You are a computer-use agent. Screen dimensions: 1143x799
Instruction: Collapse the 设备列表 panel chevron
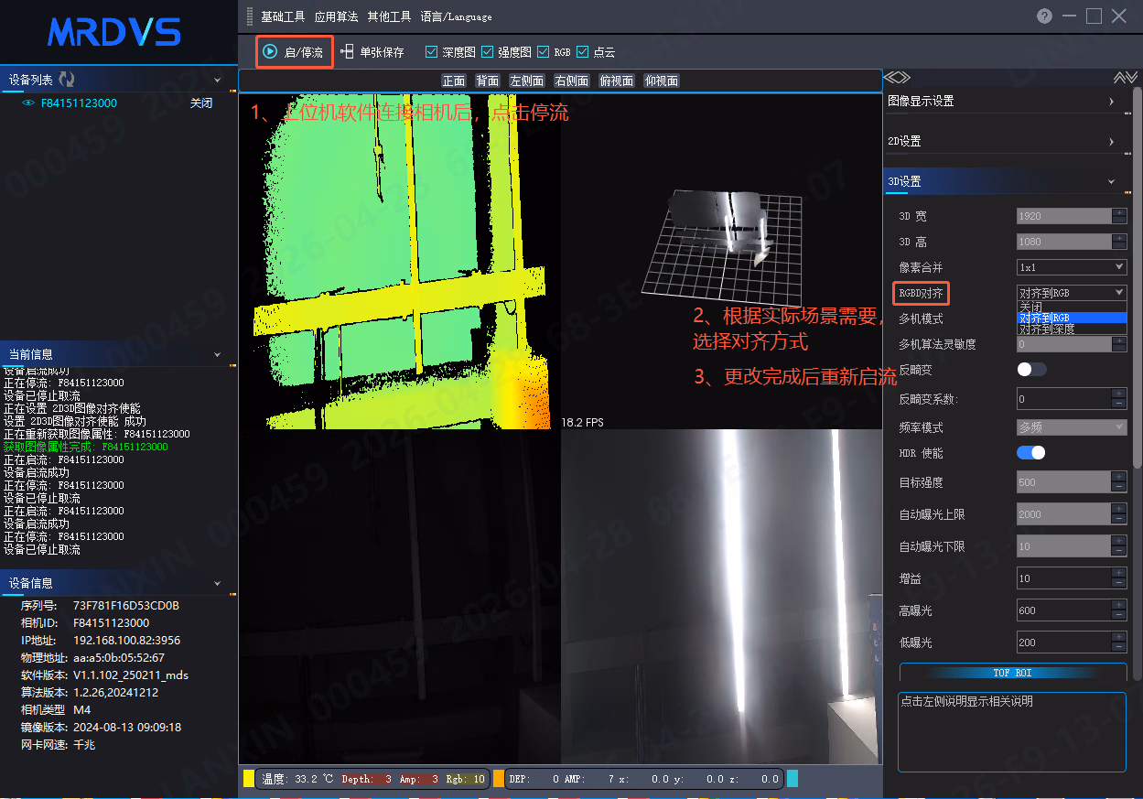(217, 81)
